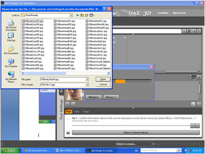
Task: Click the minus button below thumbnail
Action: [x=73, y=104]
